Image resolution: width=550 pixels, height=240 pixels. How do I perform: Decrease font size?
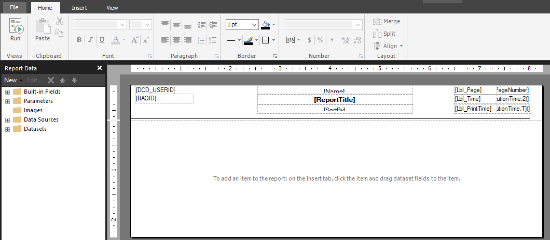point(146,40)
